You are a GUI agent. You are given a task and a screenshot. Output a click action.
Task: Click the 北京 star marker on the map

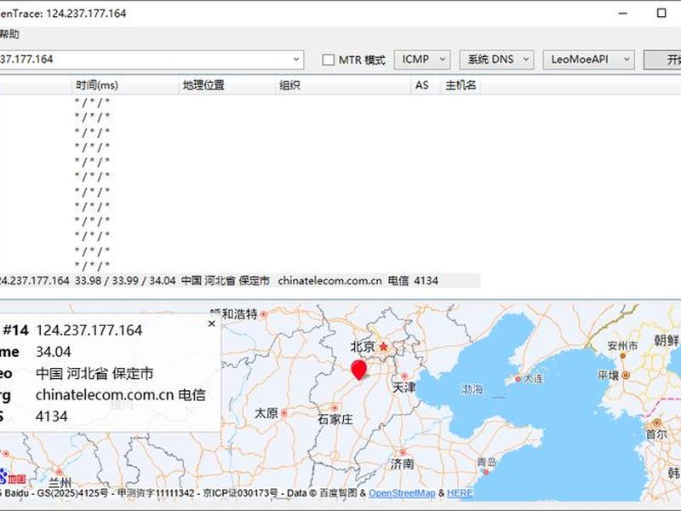pos(384,347)
